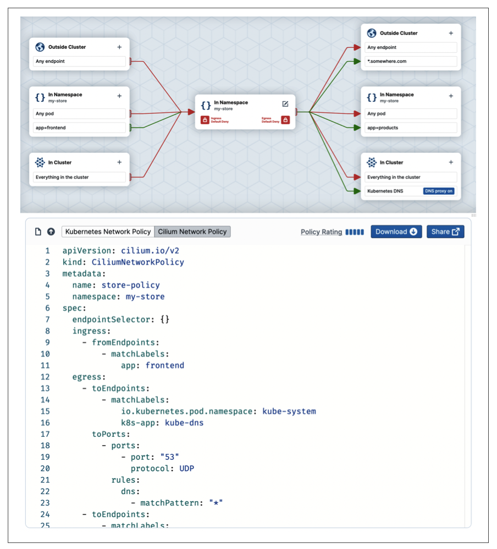Select the app=frontend ingress row
This screenshot has width=497, height=549.
click(79, 128)
